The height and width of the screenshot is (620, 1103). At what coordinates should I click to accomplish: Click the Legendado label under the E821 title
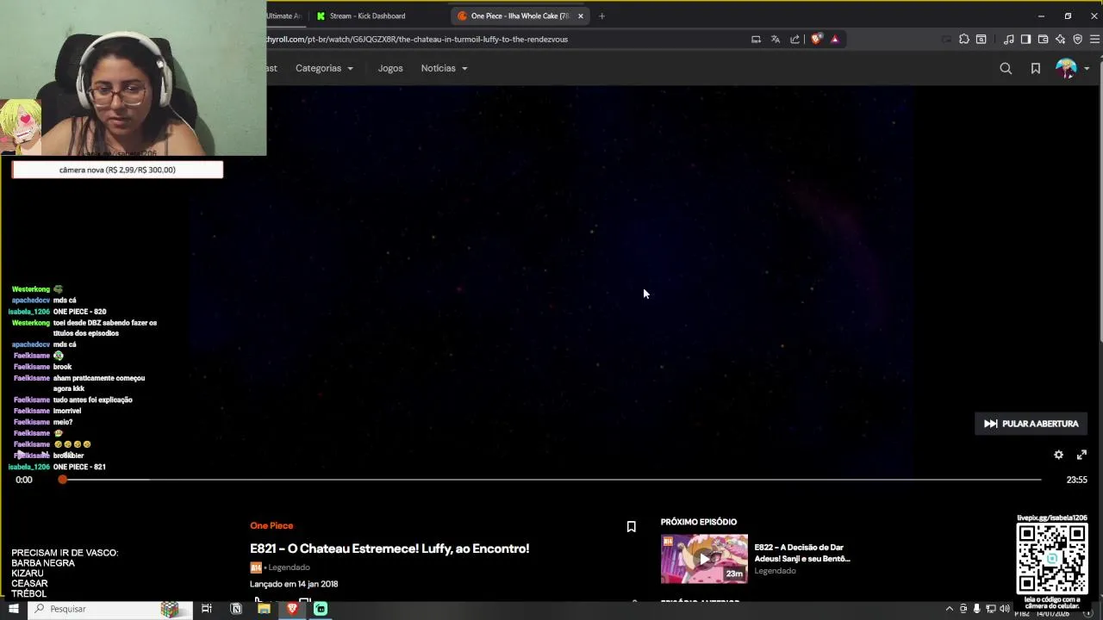point(289,567)
